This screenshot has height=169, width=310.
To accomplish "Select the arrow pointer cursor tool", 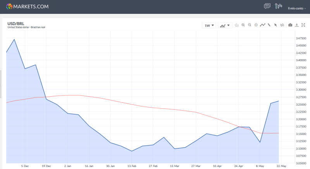I will click(276, 25).
